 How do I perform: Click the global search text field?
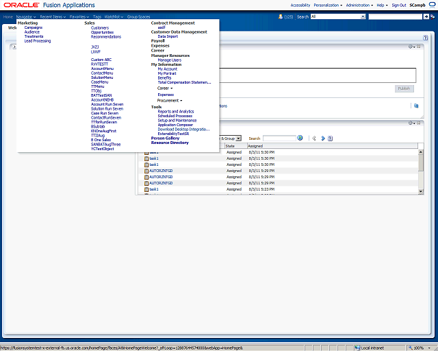click(396, 16)
